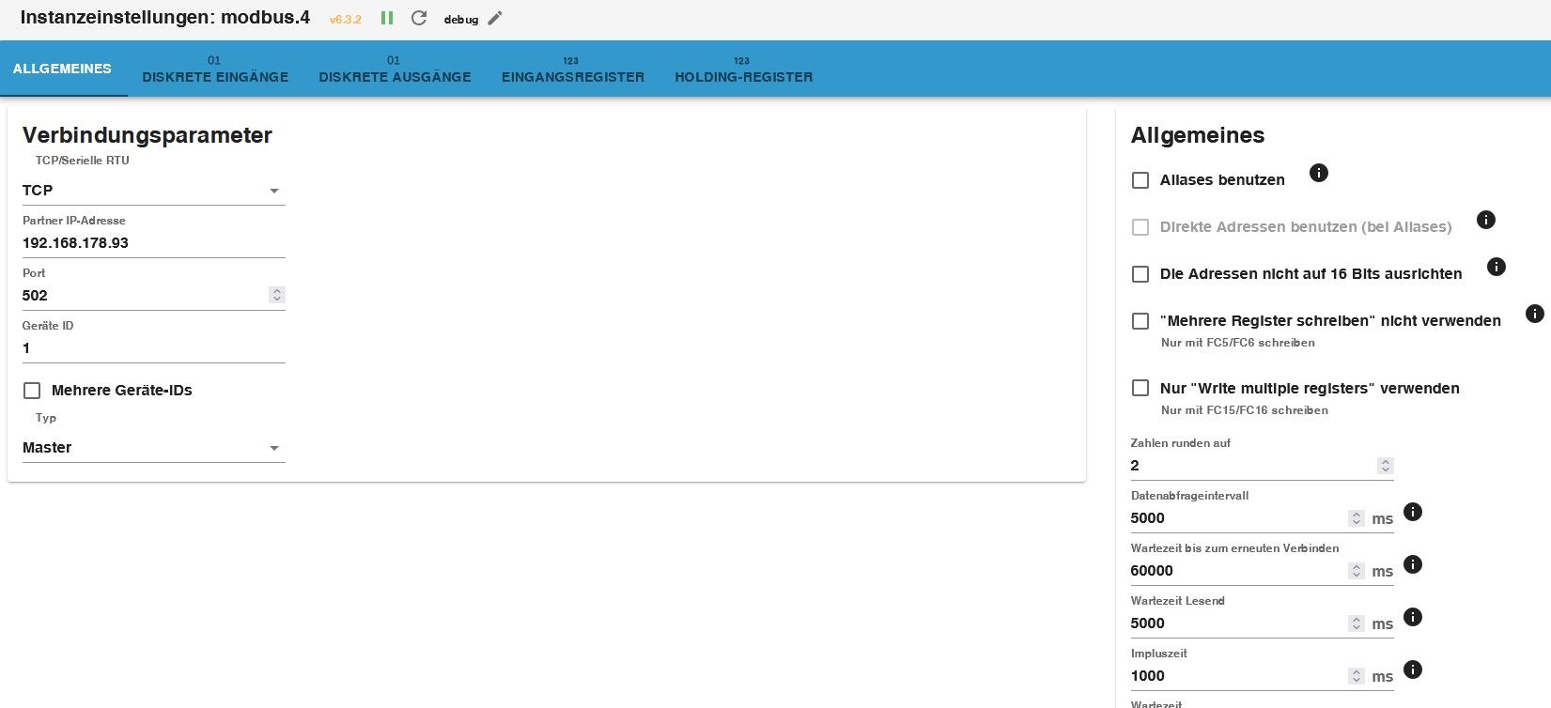Tick the Mehrere Geräte-IDs checkbox
The width and height of the screenshot is (1551, 708).
(32, 391)
